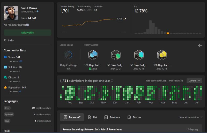Switch to the Recent AC tab
207x133 pixels.
click(72, 117)
